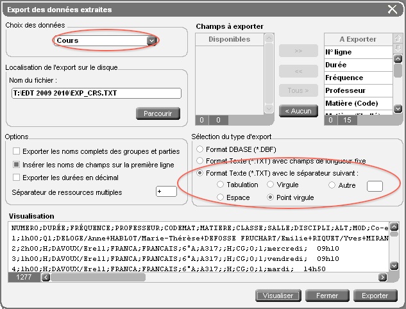Check export durations in decimal option
Screen dimensions: 406x309
pos(17,177)
